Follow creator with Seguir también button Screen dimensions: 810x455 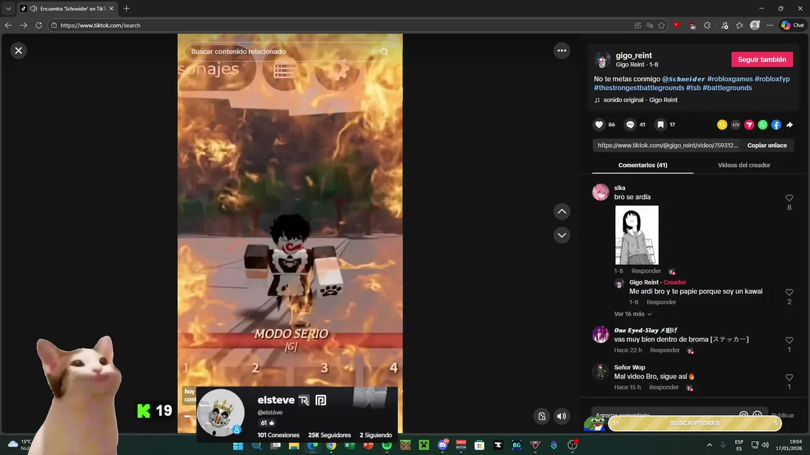point(762,59)
